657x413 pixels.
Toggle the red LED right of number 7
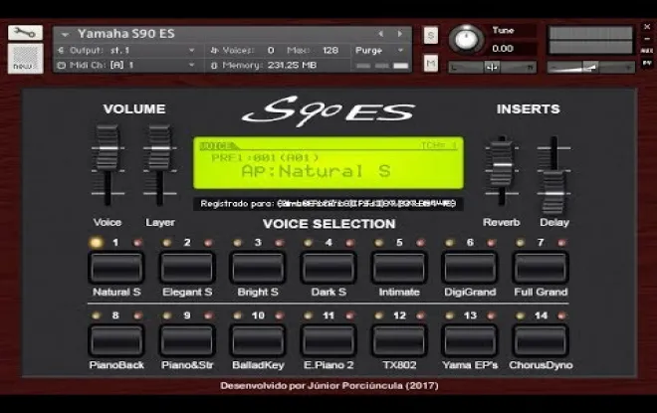click(x=561, y=243)
